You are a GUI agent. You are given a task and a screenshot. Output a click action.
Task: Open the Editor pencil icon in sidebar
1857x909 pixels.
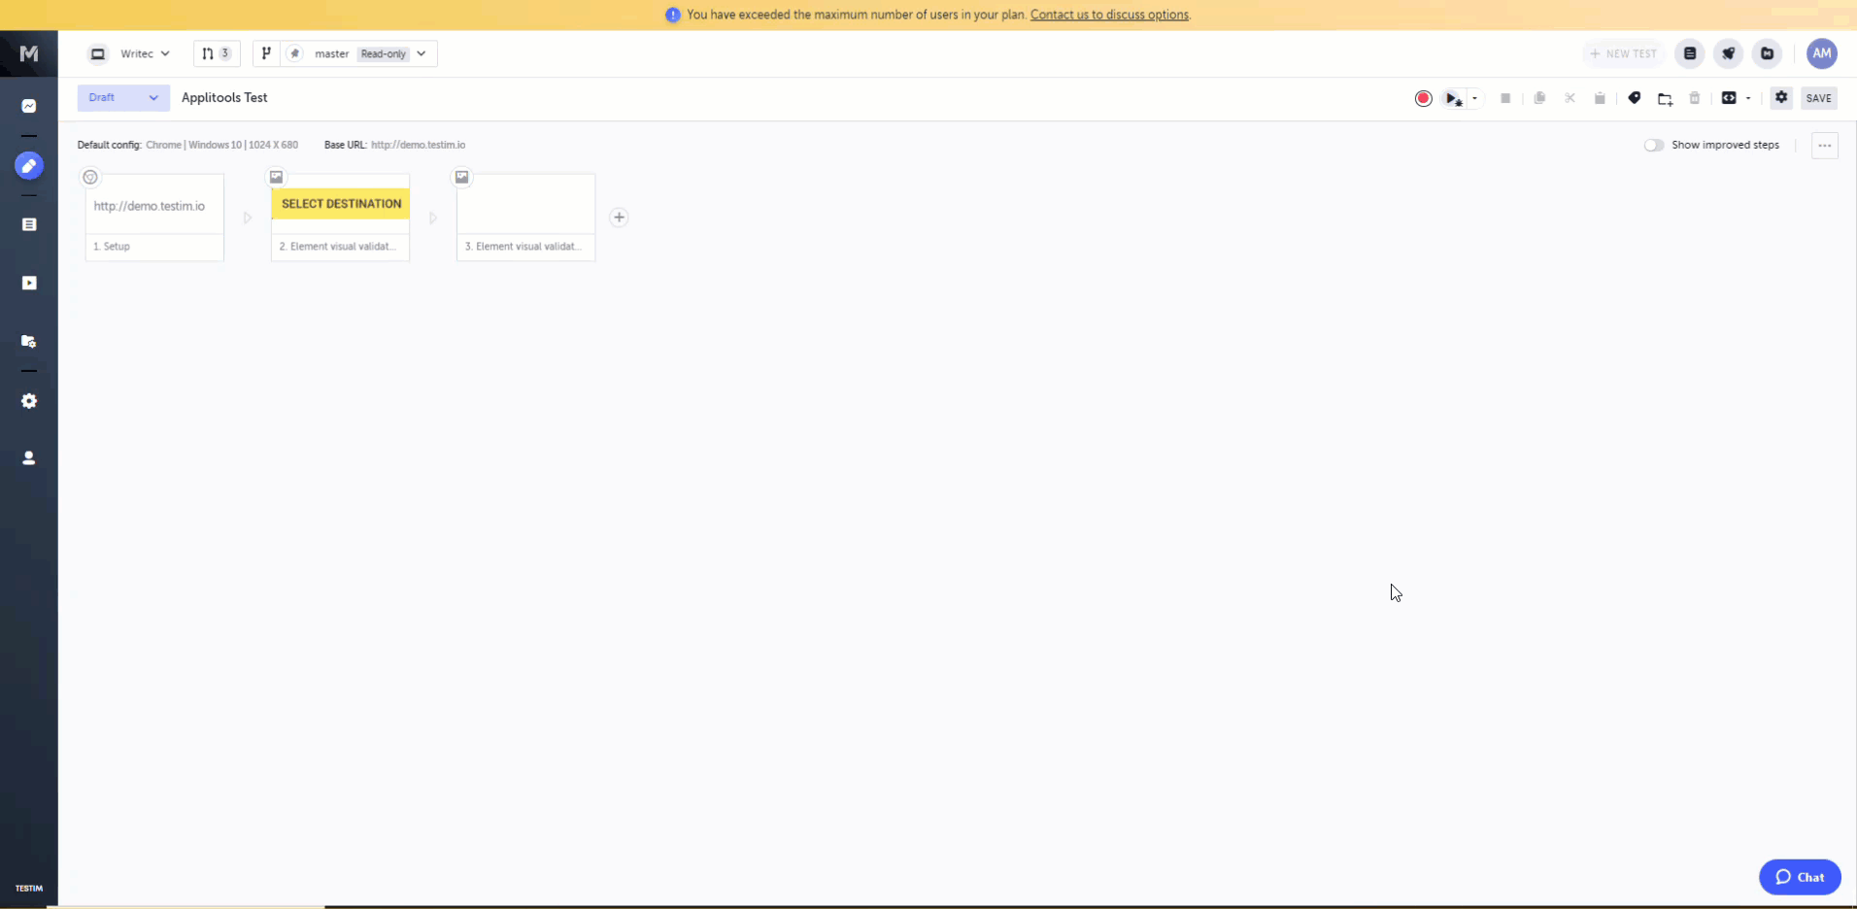pos(29,166)
